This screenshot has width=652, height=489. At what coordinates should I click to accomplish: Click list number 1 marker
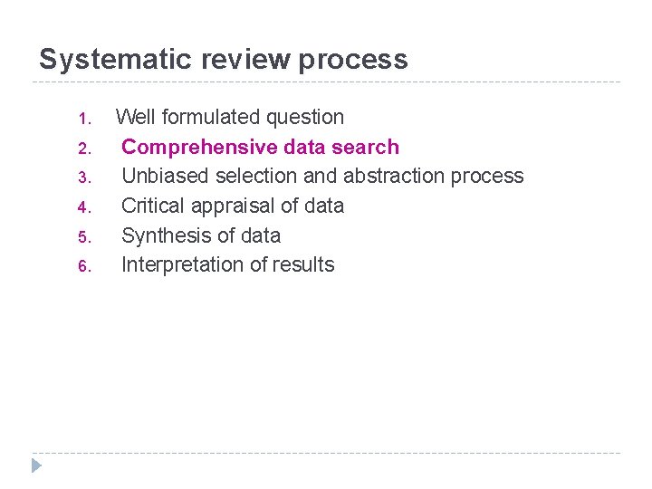81,119
